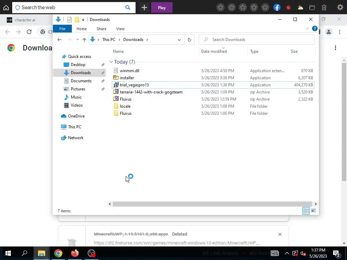The width and height of the screenshot is (347, 260).
Task: Click the Explorer Help question mark icon
Action: [314, 28]
